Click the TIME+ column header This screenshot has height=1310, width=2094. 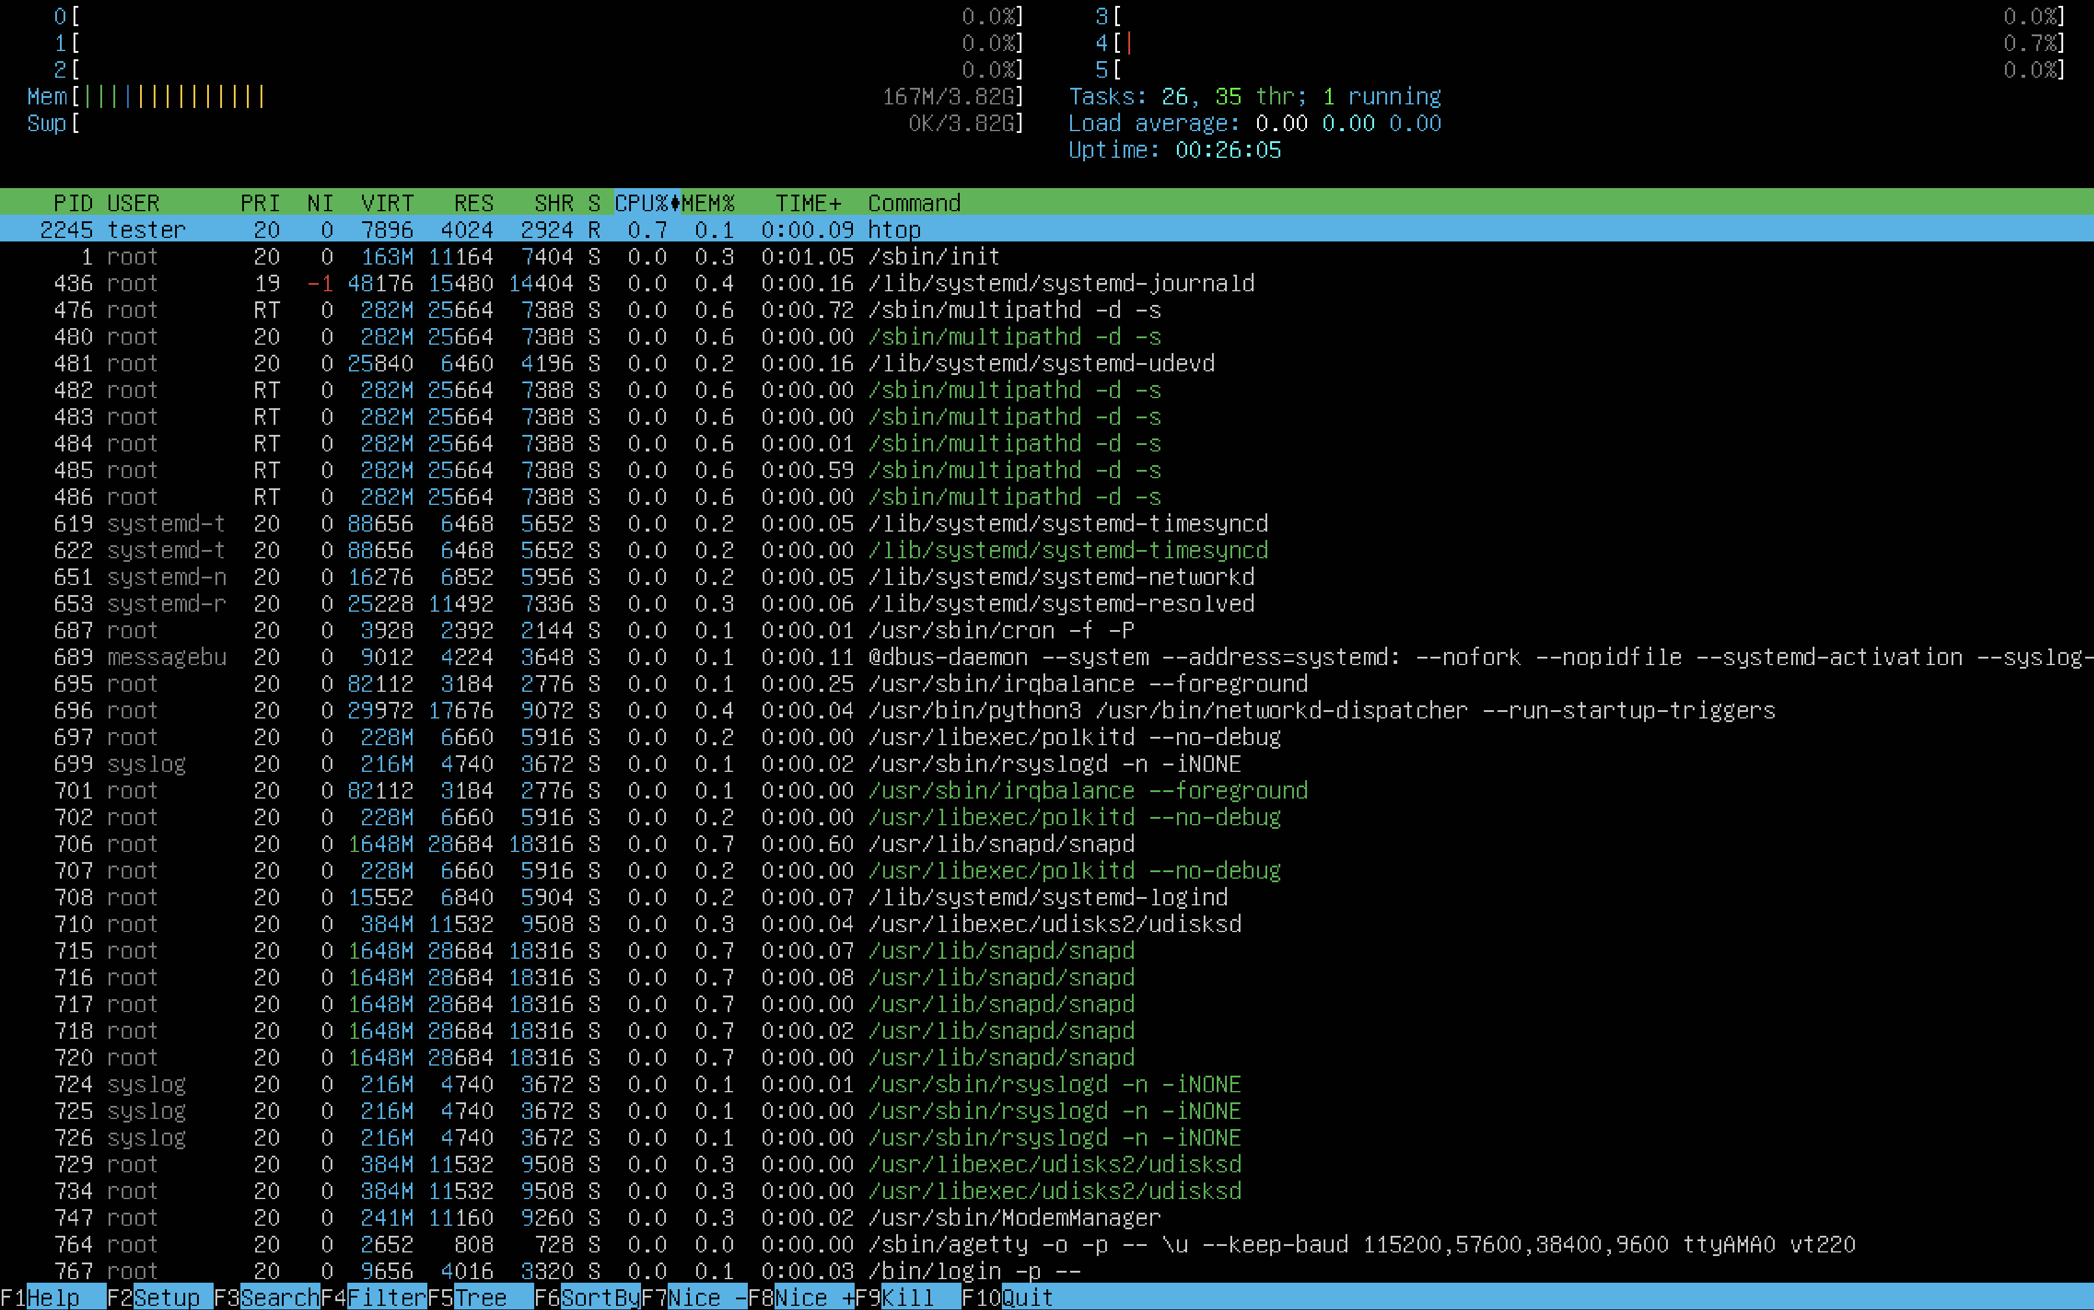tap(808, 203)
